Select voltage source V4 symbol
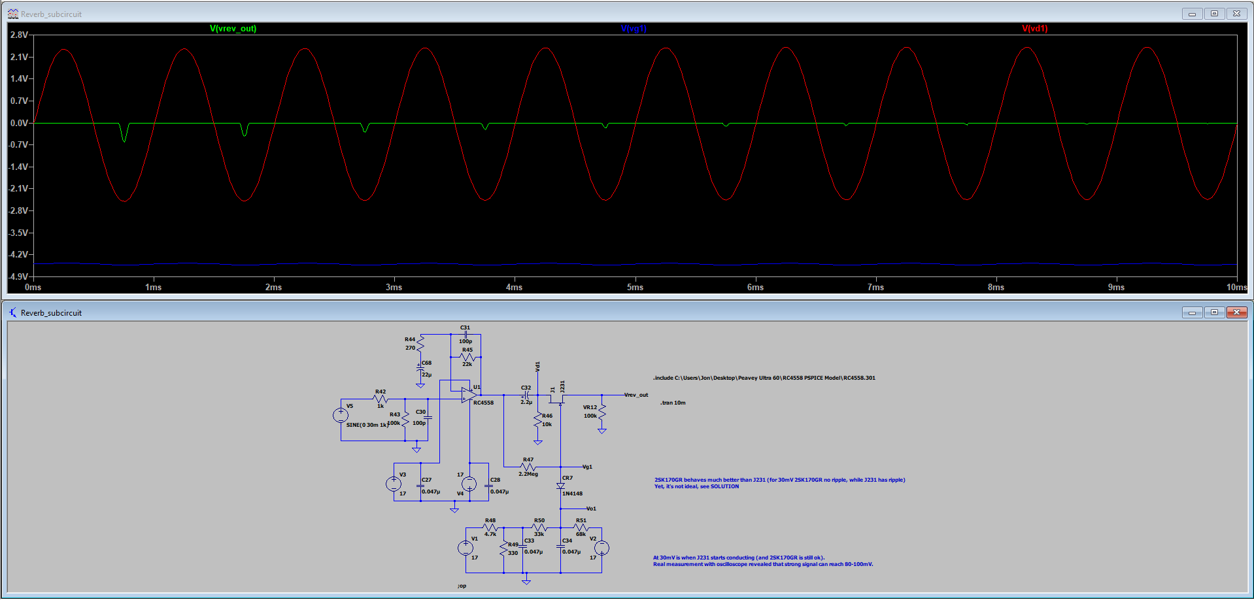The width and height of the screenshot is (1254, 600). pyautogui.click(x=469, y=484)
